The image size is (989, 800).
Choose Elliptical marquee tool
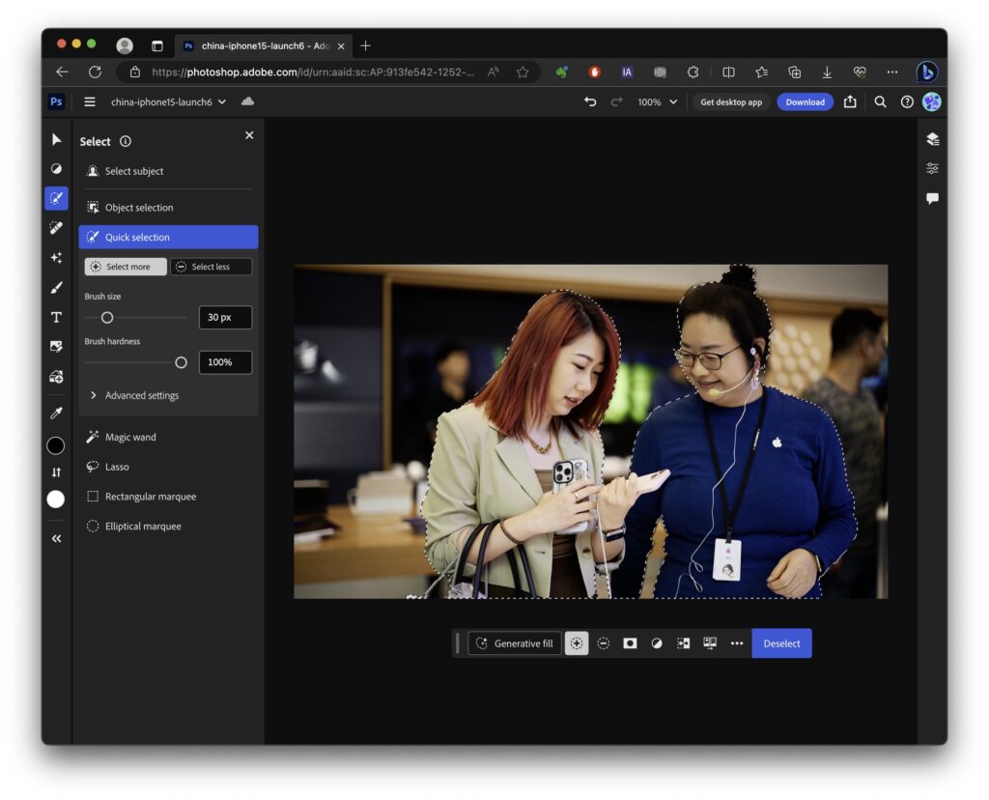click(168, 527)
